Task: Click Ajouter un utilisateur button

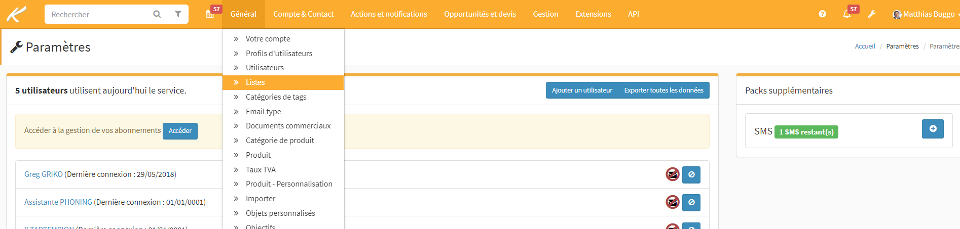Action: [x=582, y=90]
